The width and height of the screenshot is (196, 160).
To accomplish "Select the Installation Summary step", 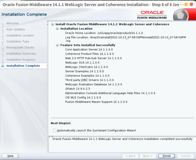I will pos(21,54).
